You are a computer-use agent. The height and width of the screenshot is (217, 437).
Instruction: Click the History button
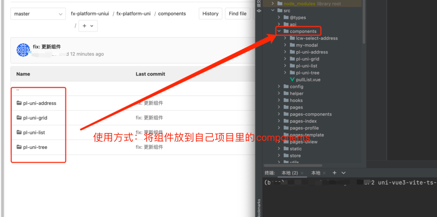tap(210, 14)
